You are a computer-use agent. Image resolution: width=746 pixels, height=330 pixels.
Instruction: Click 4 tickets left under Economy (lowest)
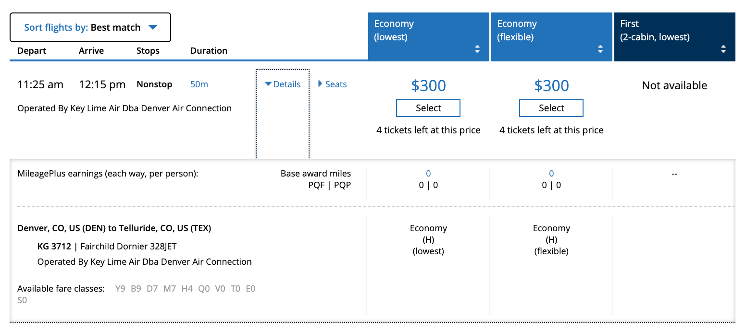coord(428,130)
